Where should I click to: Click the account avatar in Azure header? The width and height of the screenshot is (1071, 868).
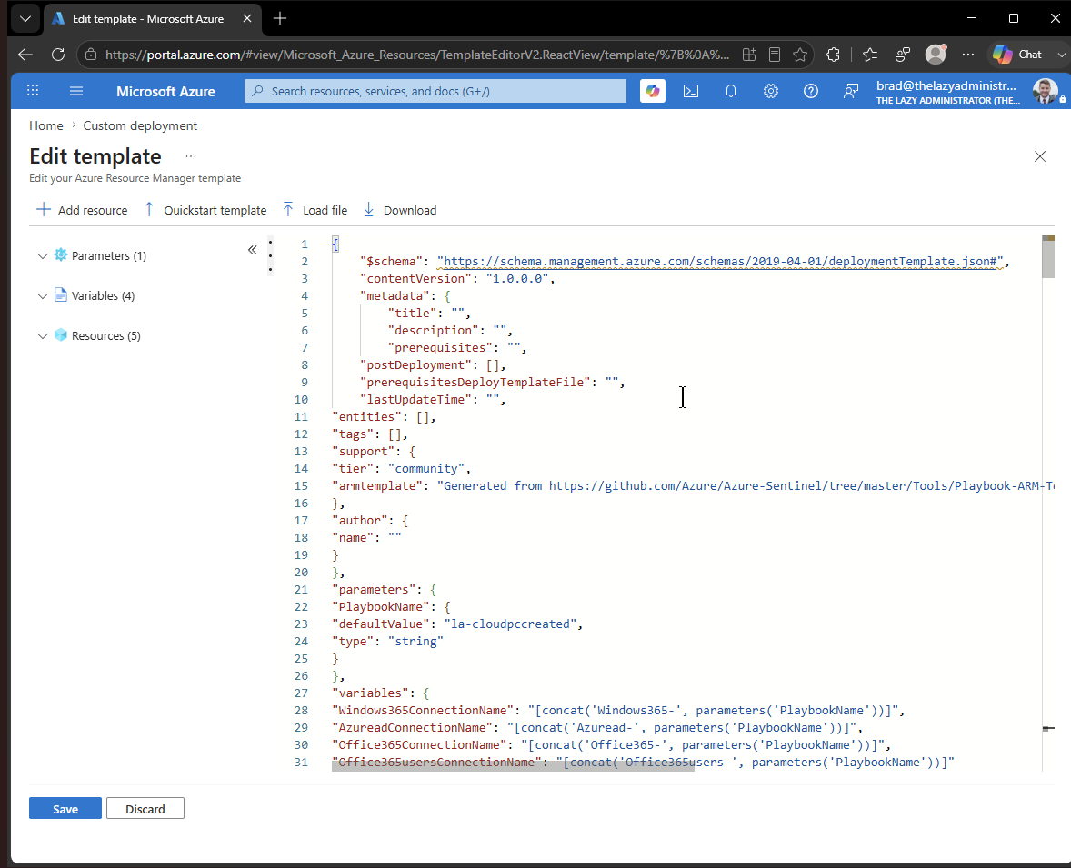point(1045,91)
